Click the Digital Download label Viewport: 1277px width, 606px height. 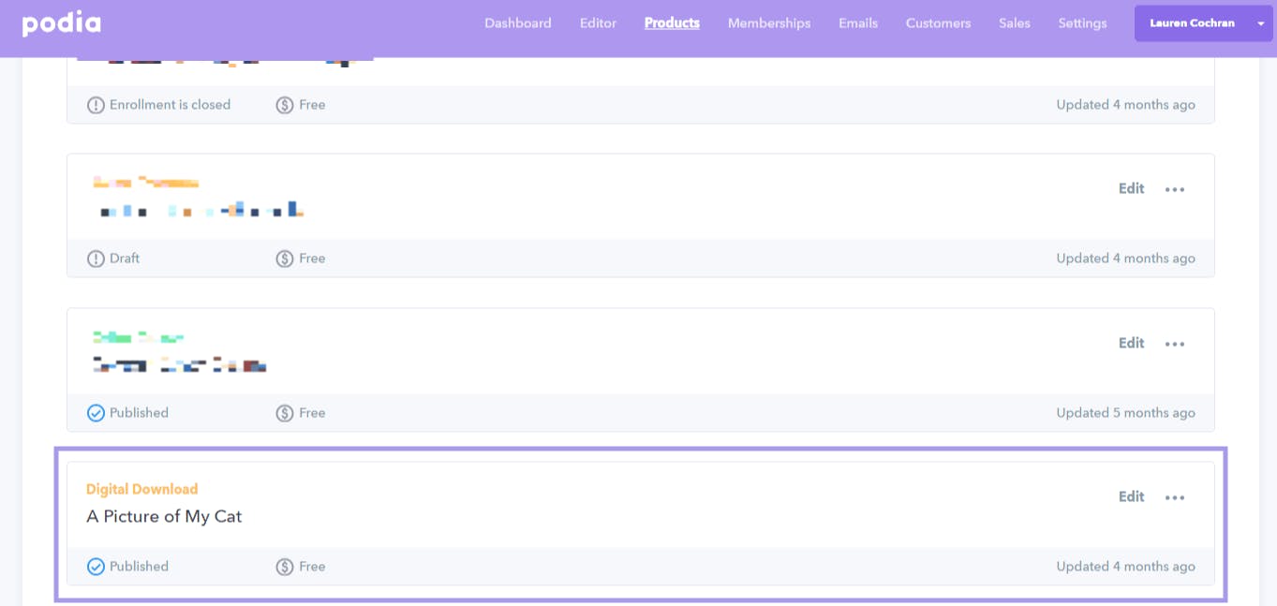coord(142,489)
